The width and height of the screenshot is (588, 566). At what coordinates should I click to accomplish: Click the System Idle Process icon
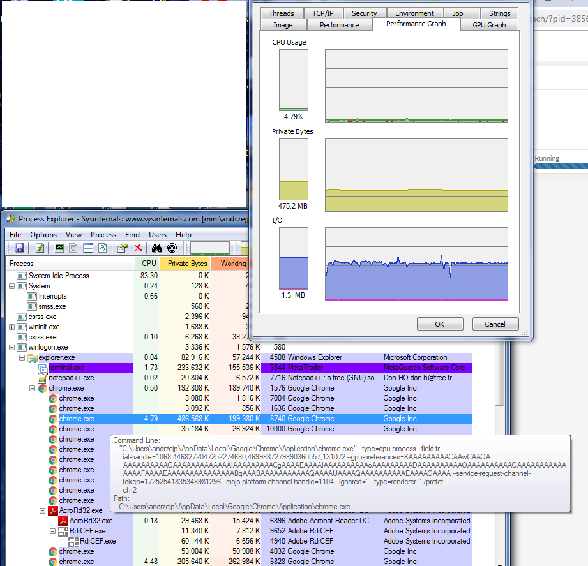coord(22,276)
